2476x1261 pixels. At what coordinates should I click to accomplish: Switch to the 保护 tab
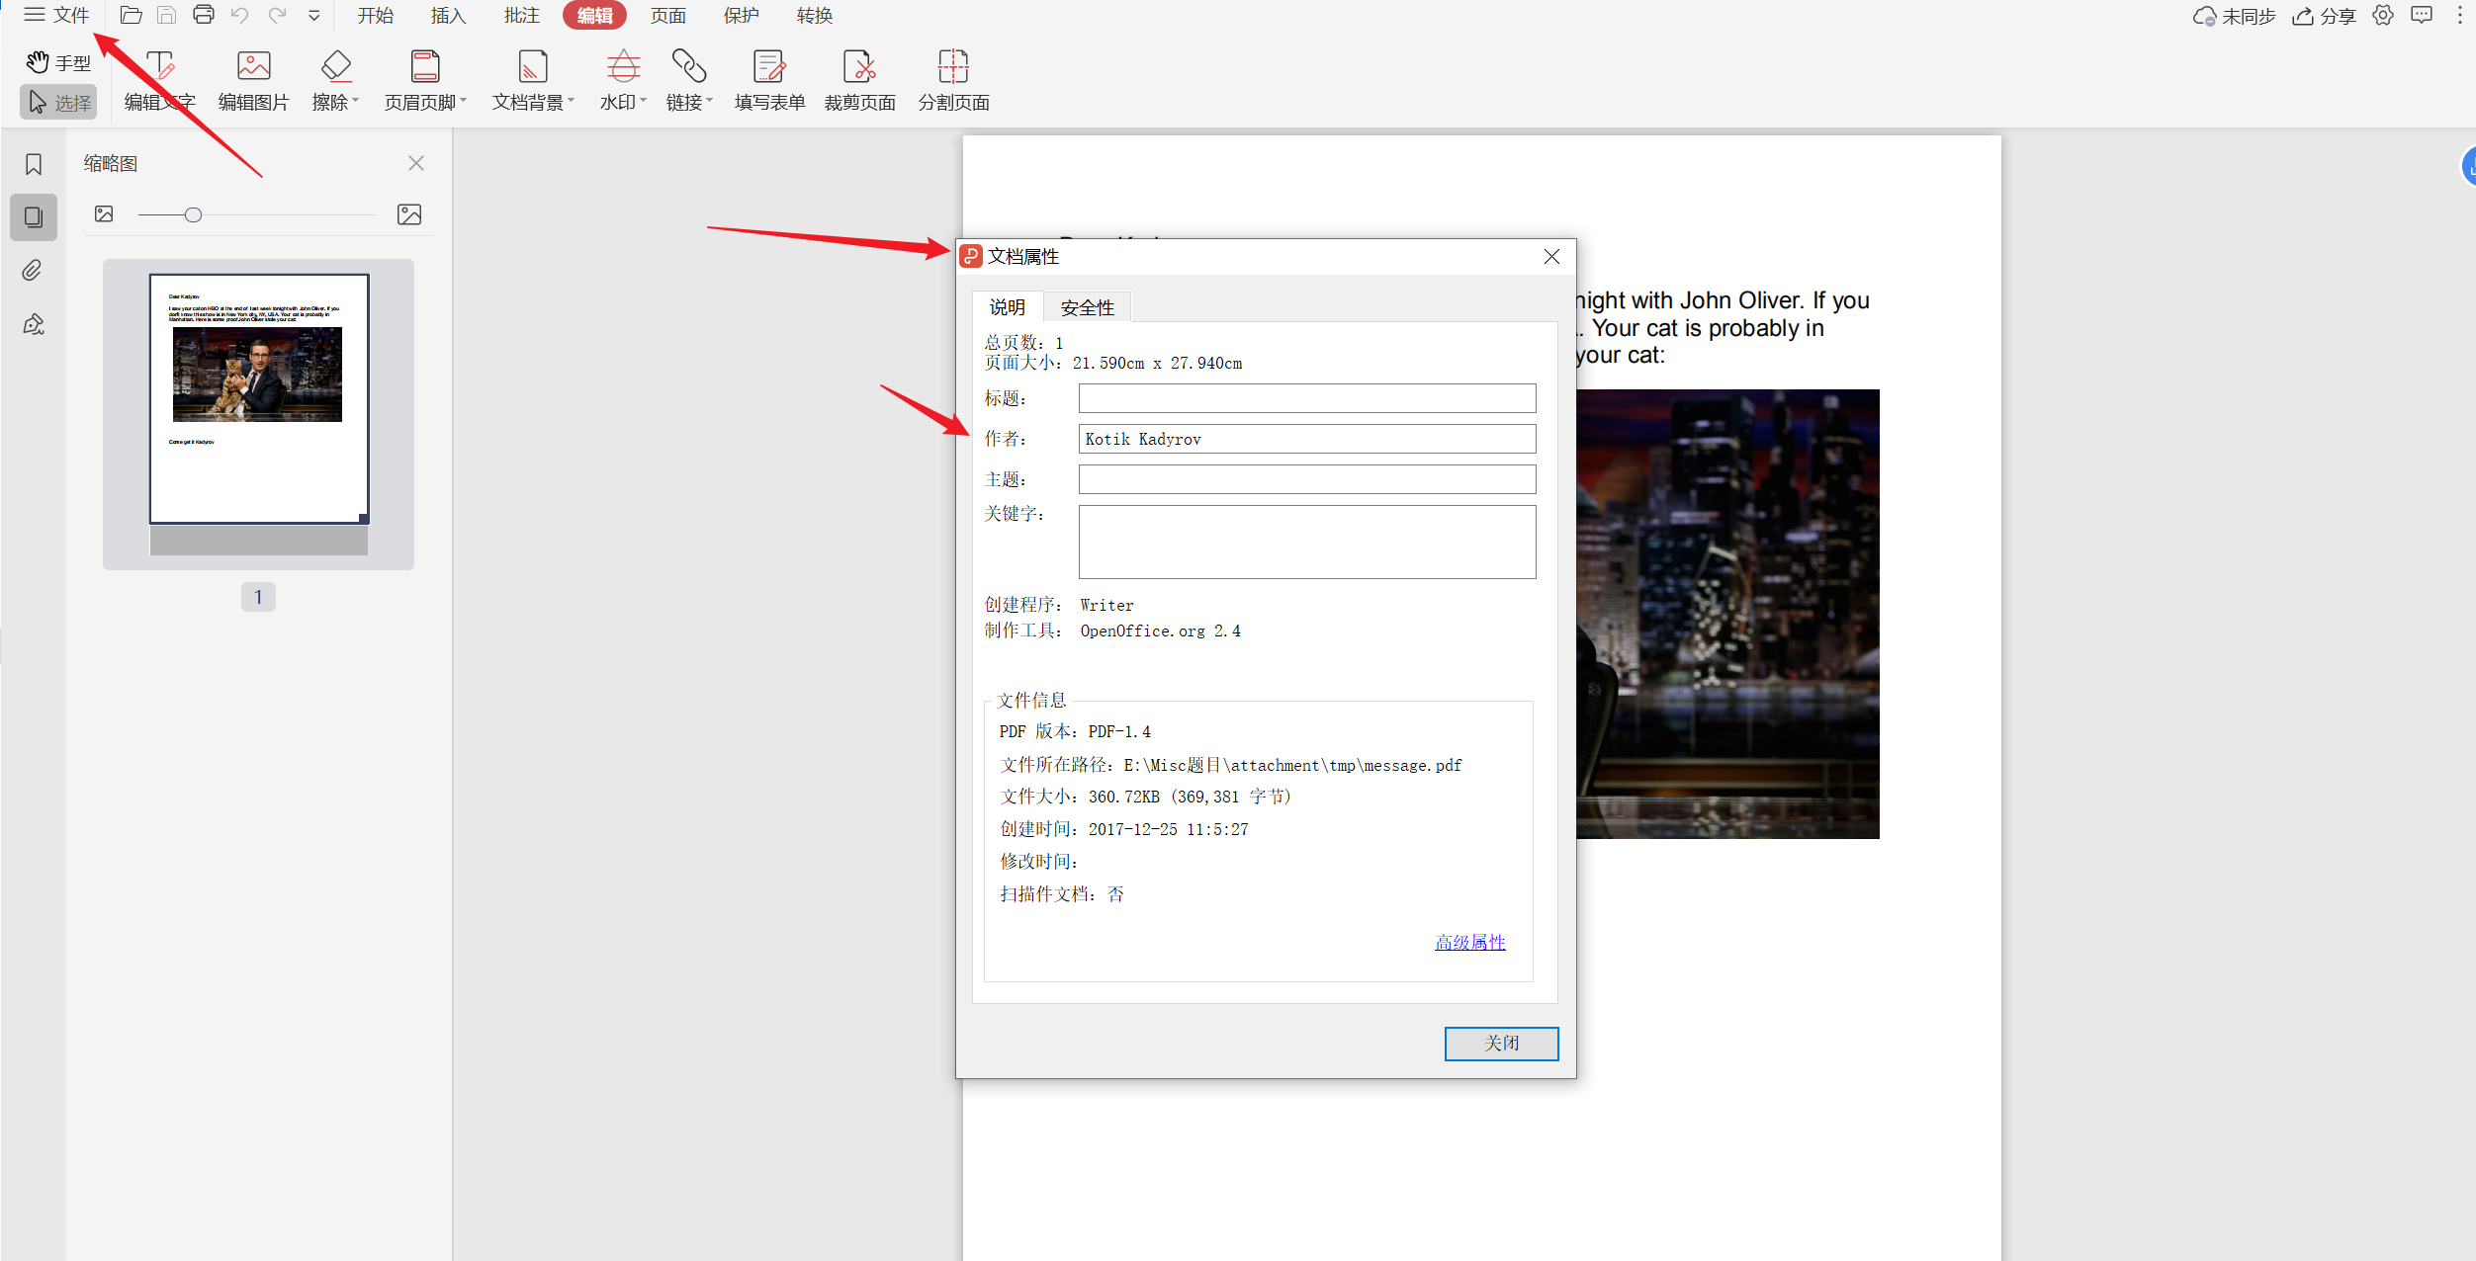click(742, 16)
